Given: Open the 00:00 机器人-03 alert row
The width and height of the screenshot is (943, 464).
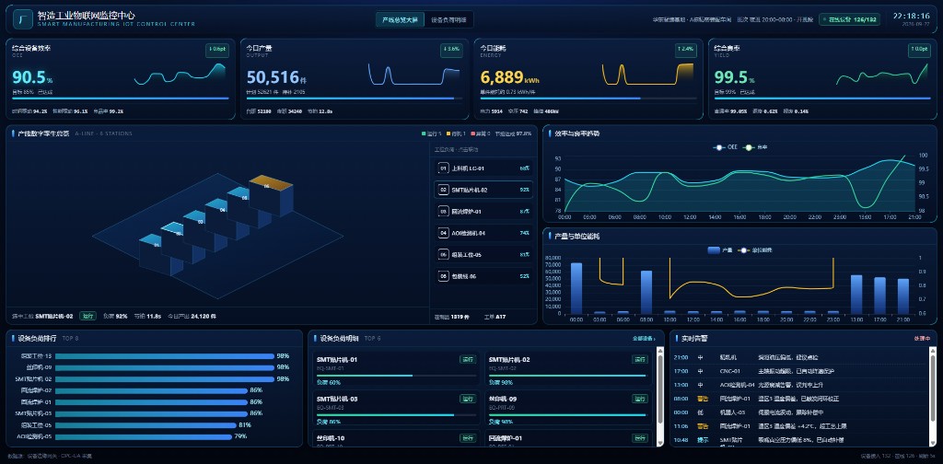Looking at the screenshot, I should point(799,412).
